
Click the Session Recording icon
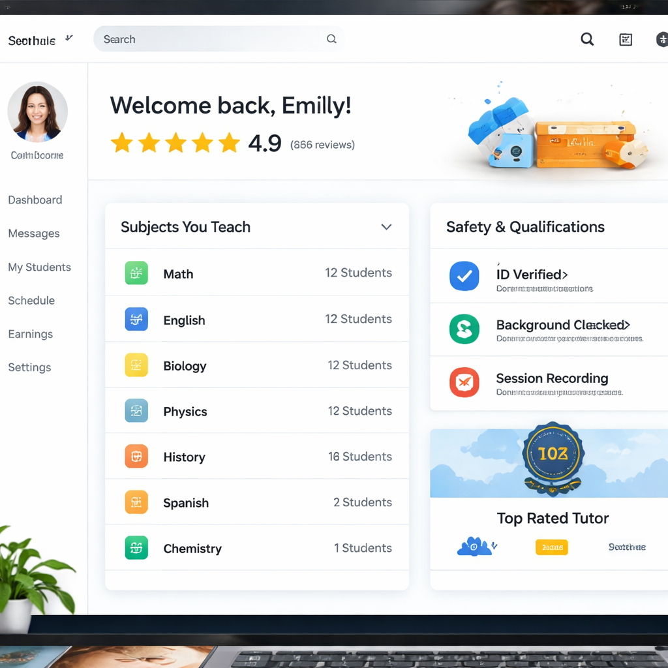pyautogui.click(x=464, y=383)
